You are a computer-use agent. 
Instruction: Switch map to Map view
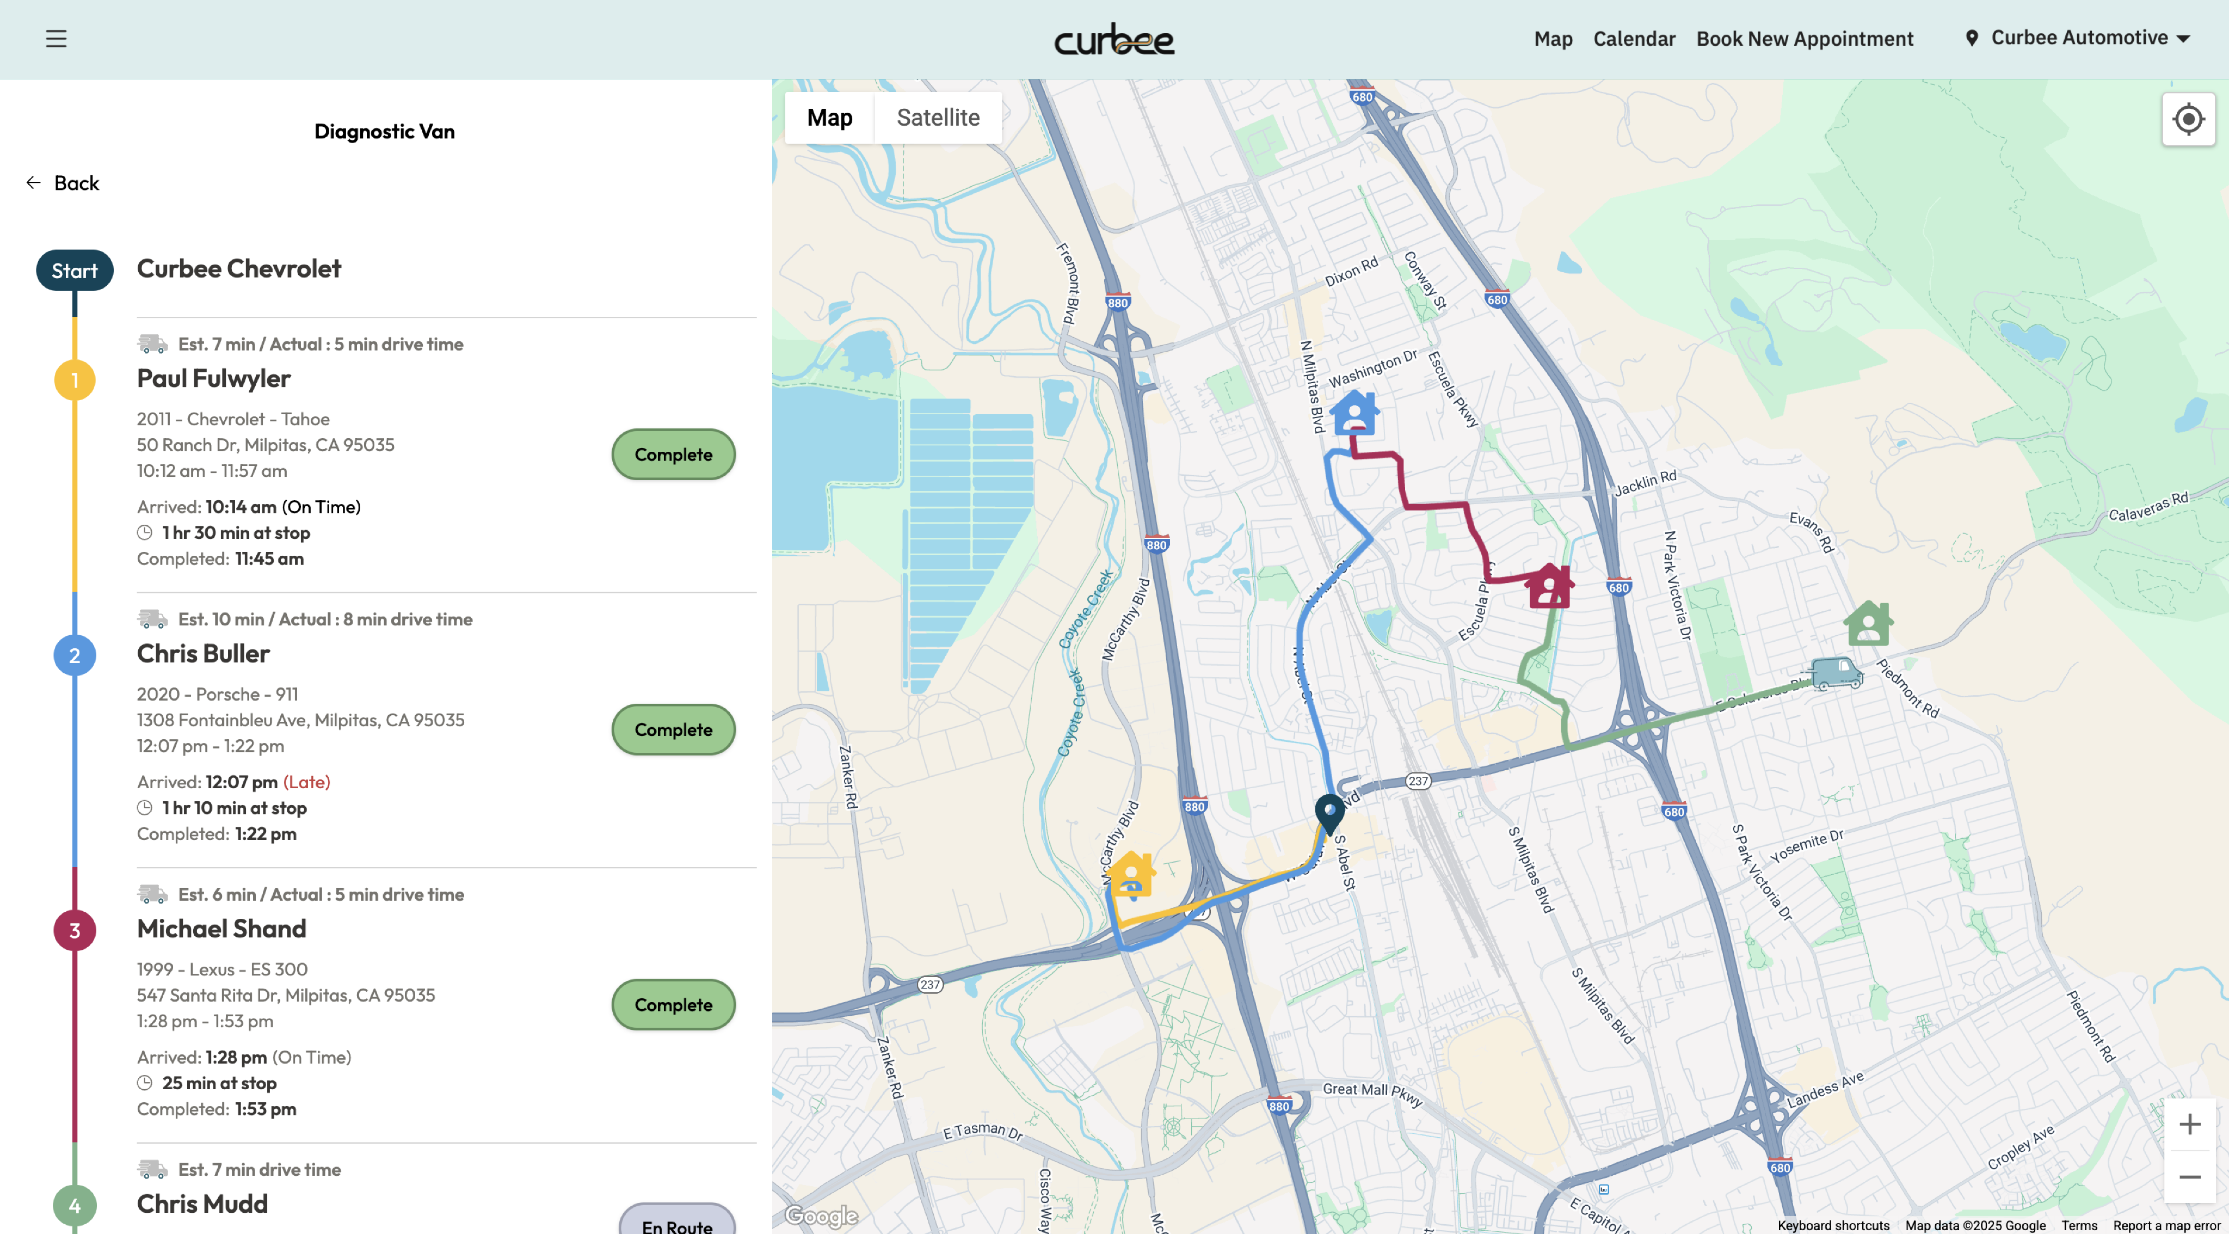pos(829,118)
